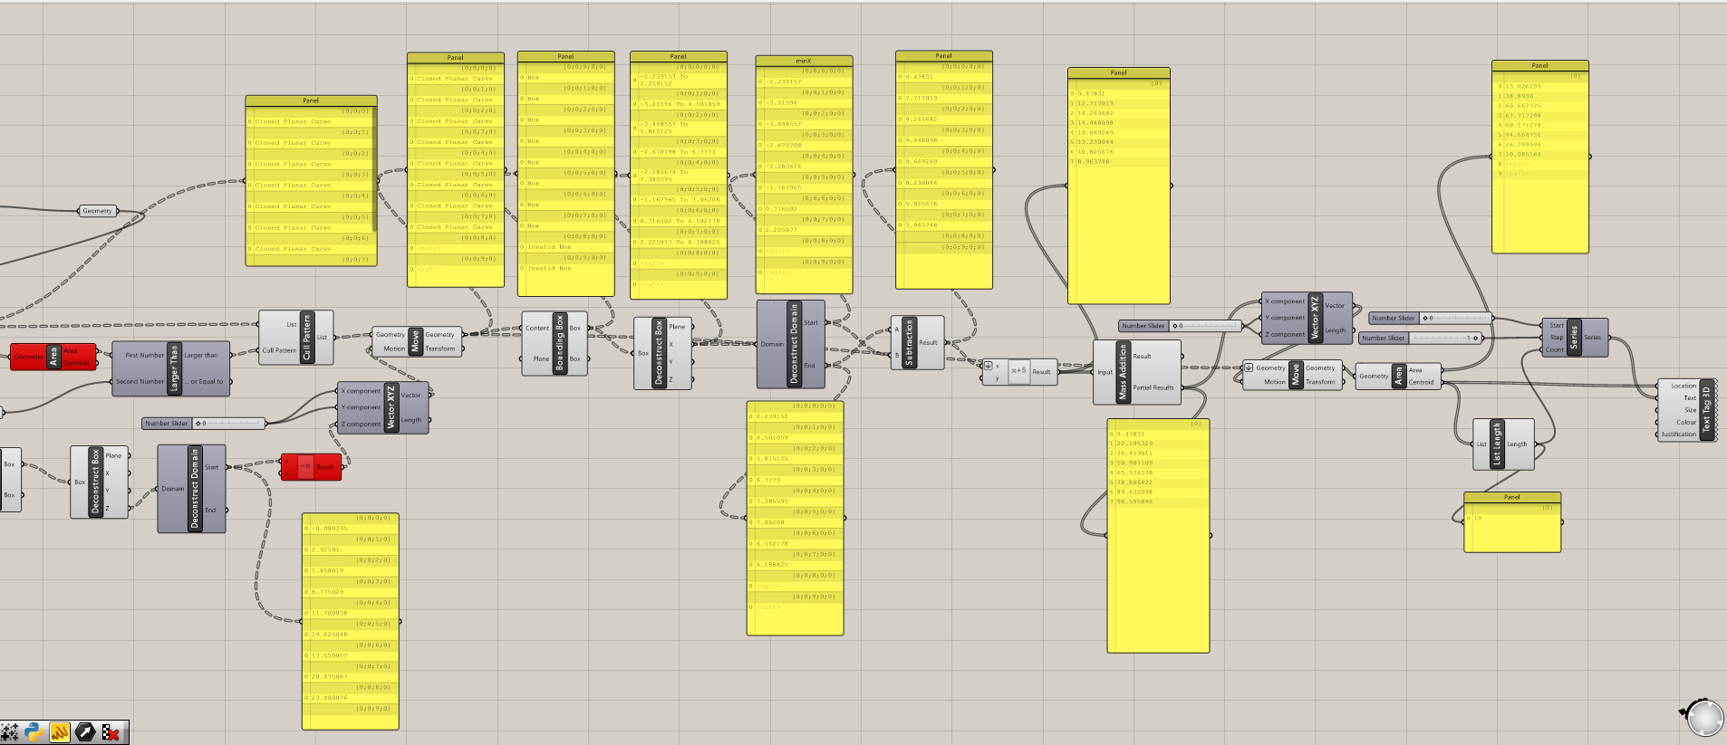This screenshot has width=1727, height=745.
Task: Select the Series component label
Action: click(1574, 338)
